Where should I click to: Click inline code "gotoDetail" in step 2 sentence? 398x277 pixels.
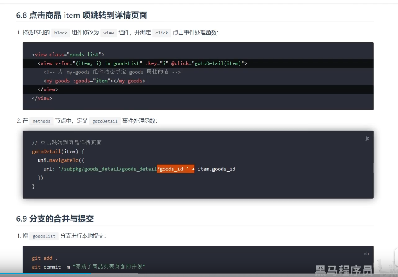105,121
